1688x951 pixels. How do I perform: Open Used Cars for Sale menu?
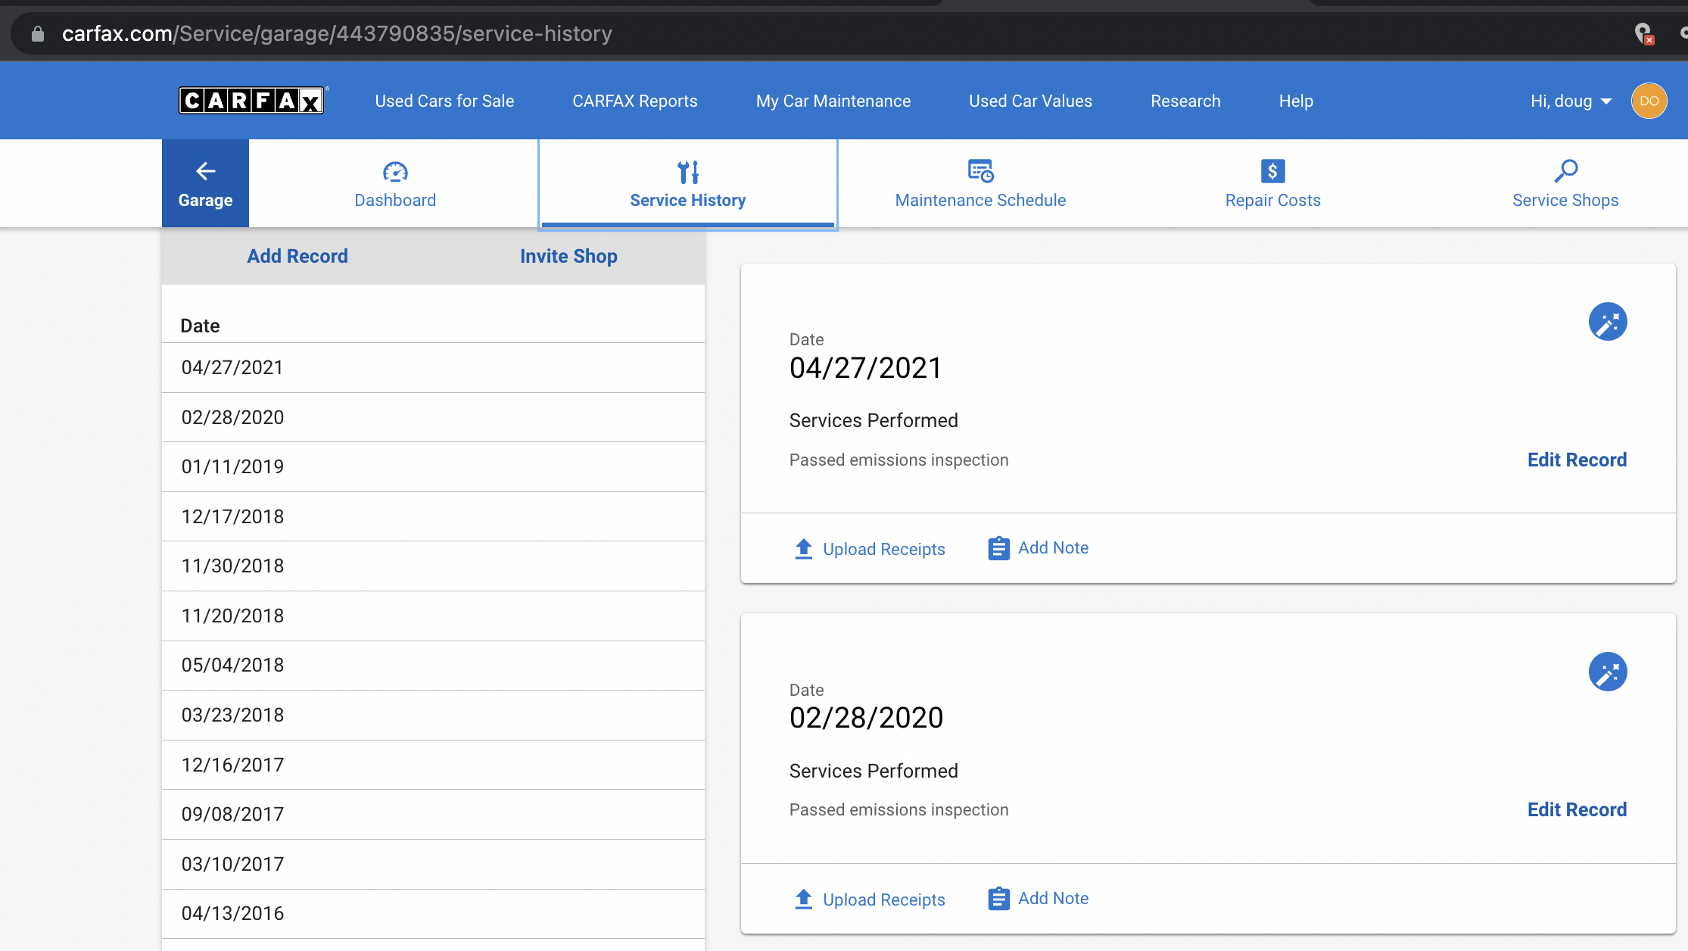tap(444, 101)
